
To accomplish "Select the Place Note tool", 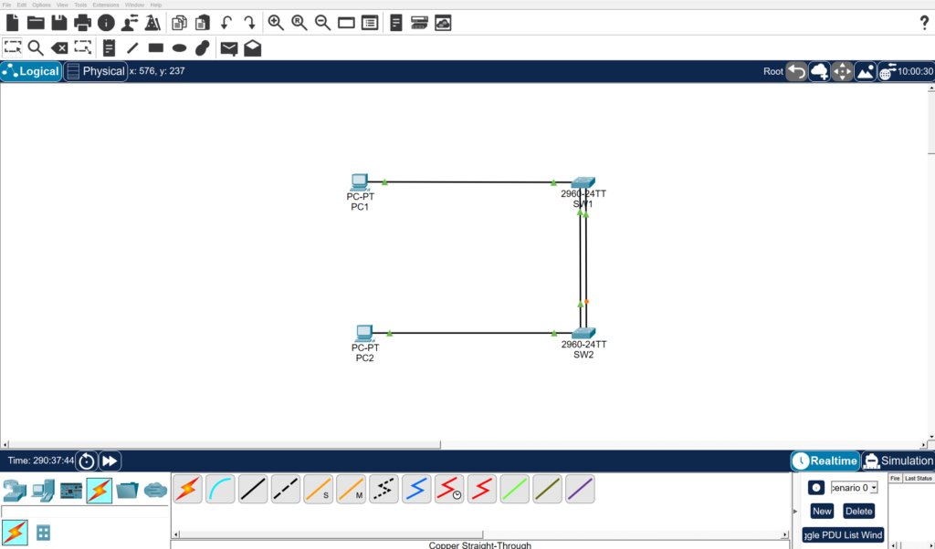I will pos(109,47).
